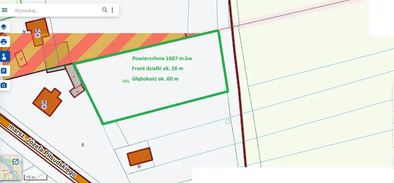
Task: Click the orange building above Bi label
Action: (140, 157)
